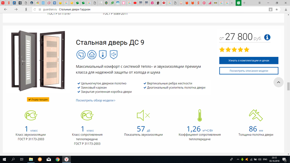Click 'Узнать о комплектации и ценах' button

(249, 61)
